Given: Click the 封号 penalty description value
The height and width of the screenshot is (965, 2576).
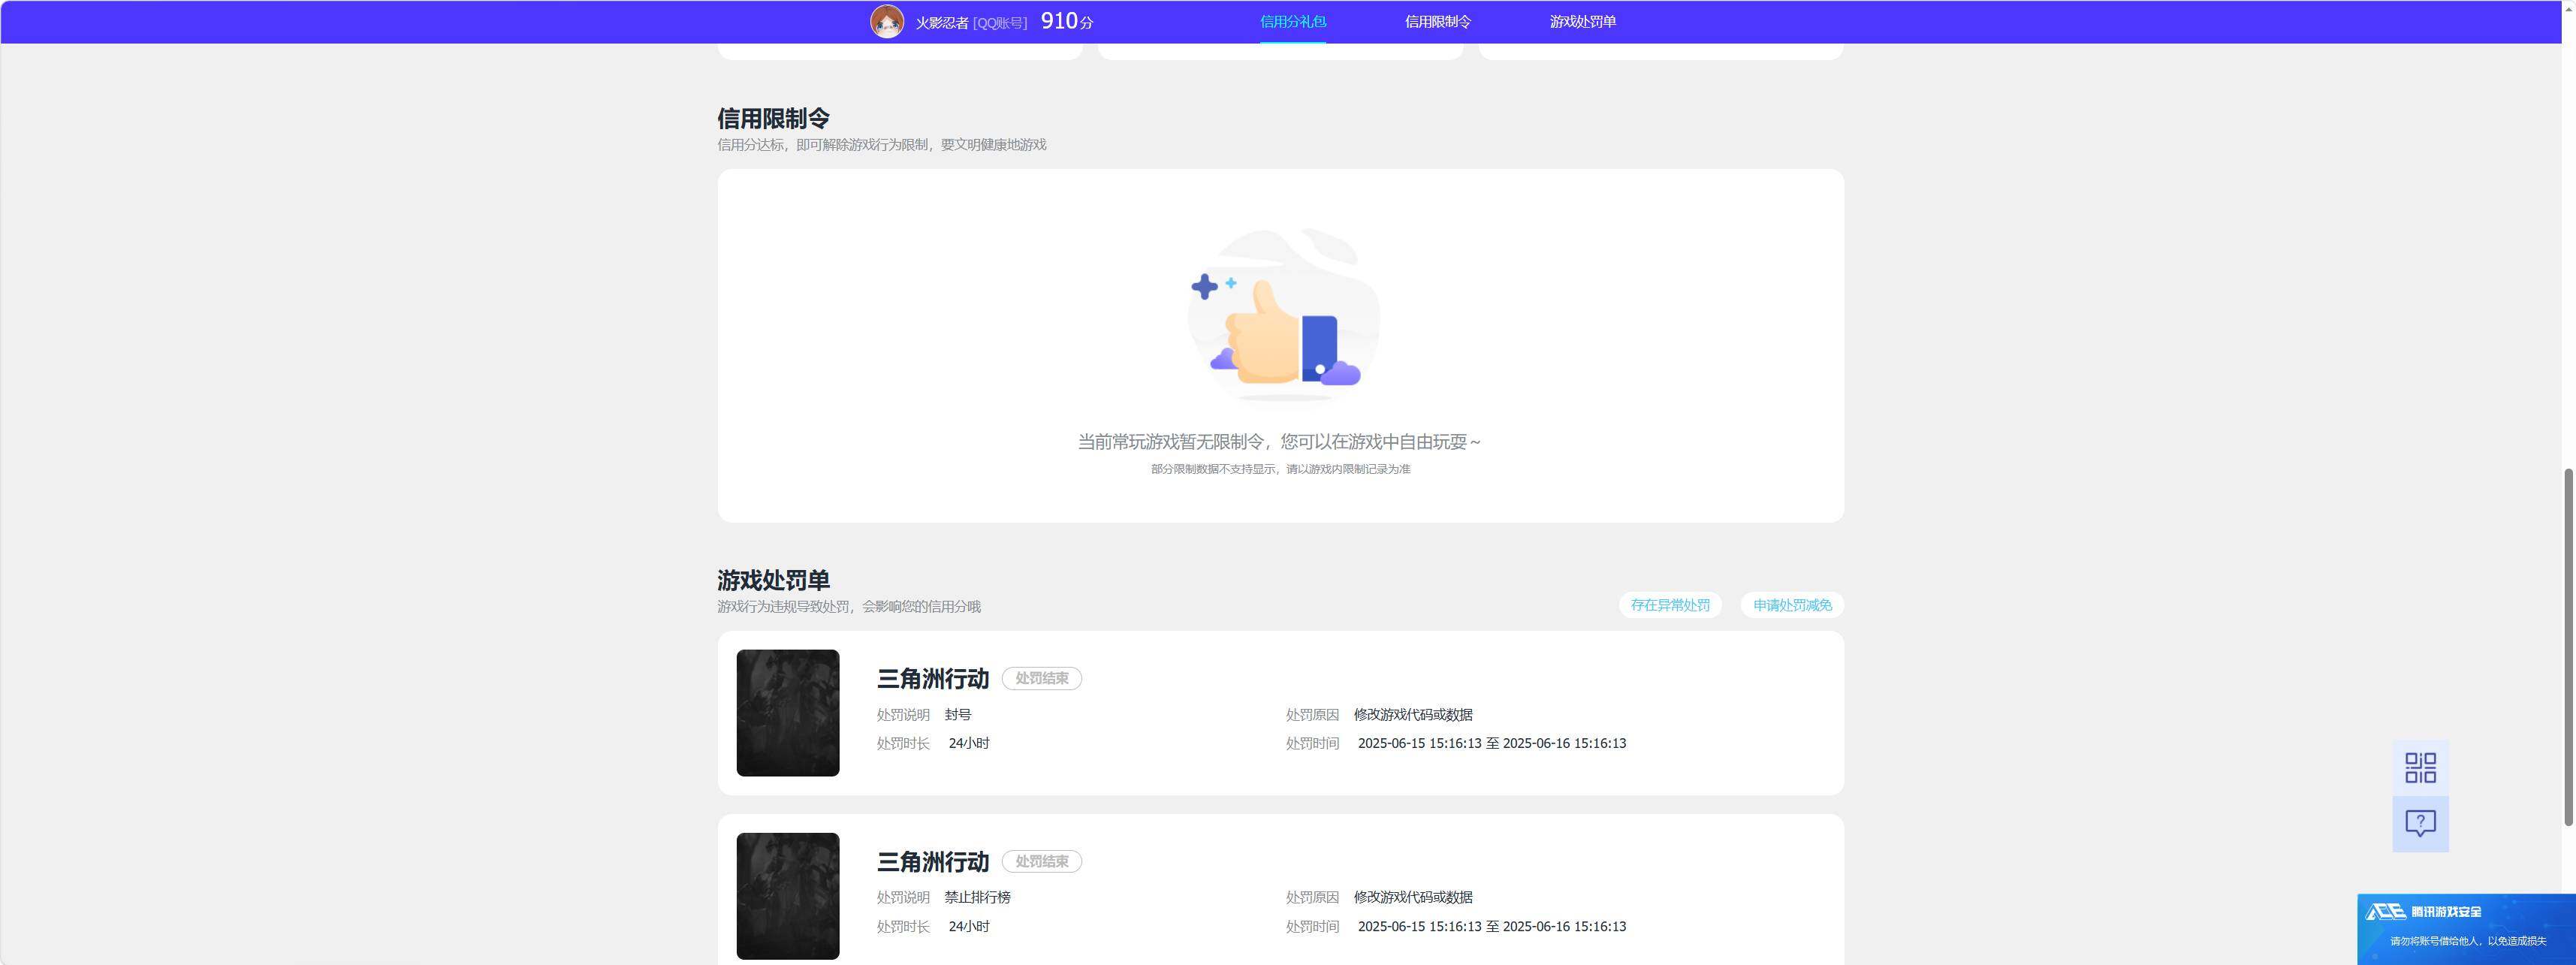Looking at the screenshot, I should pos(958,715).
